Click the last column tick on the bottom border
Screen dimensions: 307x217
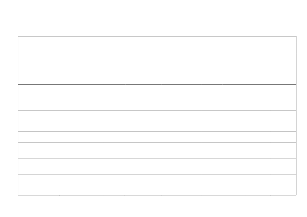(270, 195)
